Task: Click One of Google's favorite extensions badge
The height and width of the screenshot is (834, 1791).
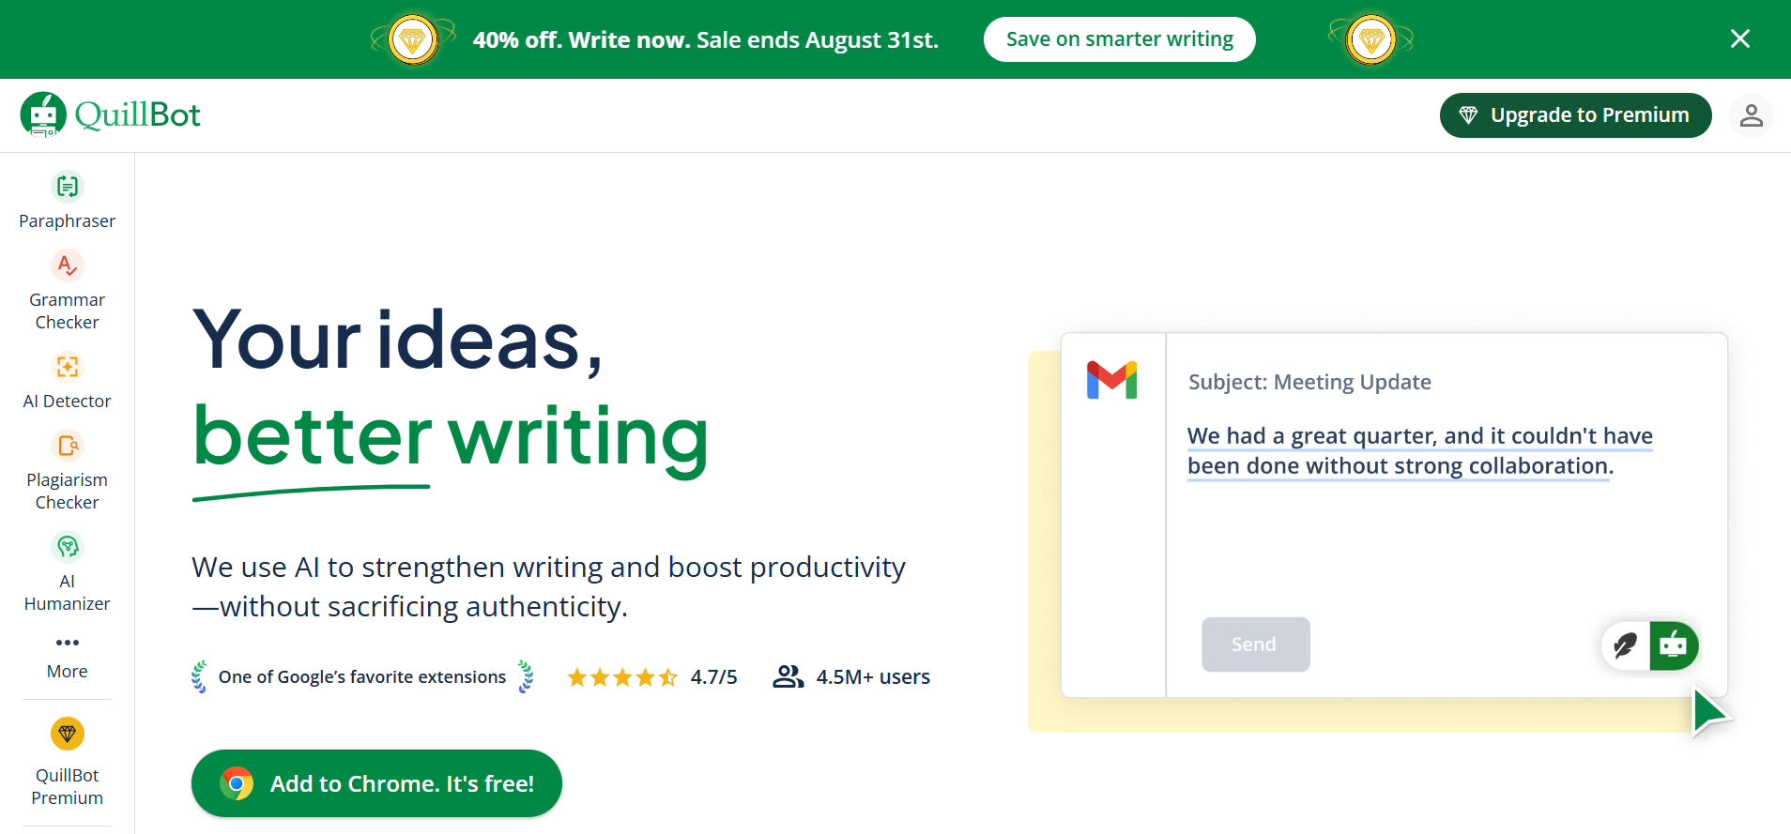Action: pos(361,677)
